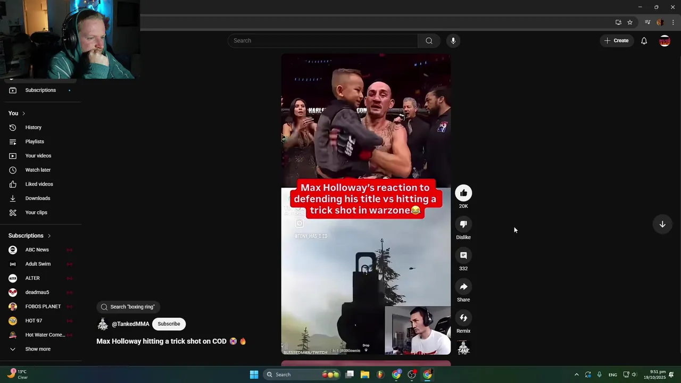Open sound source thumbnail beside the short
The height and width of the screenshot is (383, 681).
click(x=463, y=348)
